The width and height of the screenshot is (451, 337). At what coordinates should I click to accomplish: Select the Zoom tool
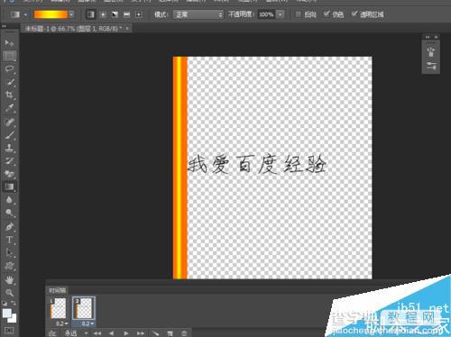pos(9,293)
